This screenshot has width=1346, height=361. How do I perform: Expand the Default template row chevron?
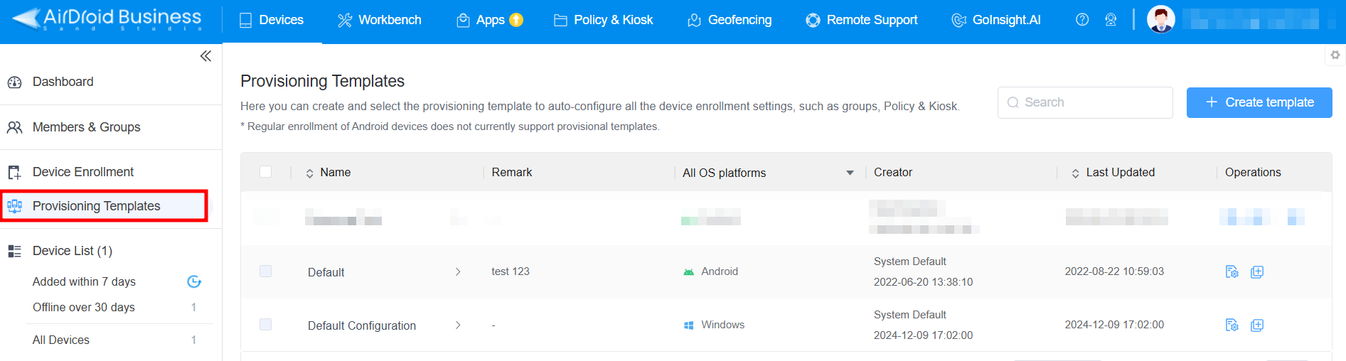coord(458,271)
